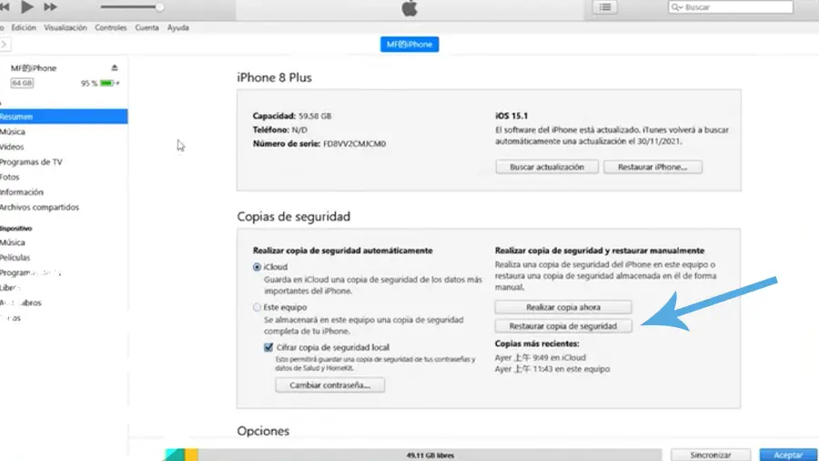The width and height of the screenshot is (819, 461).
Task: Select Videos in the sidebar
Action: (12, 147)
